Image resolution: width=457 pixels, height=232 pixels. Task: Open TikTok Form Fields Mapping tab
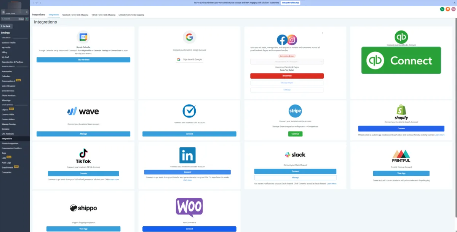point(103,15)
